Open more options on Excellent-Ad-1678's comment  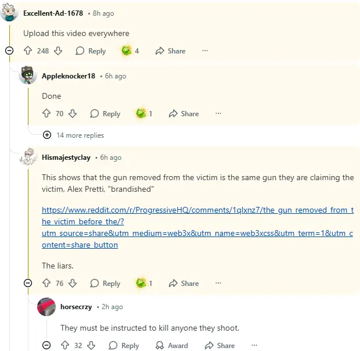tap(204, 51)
